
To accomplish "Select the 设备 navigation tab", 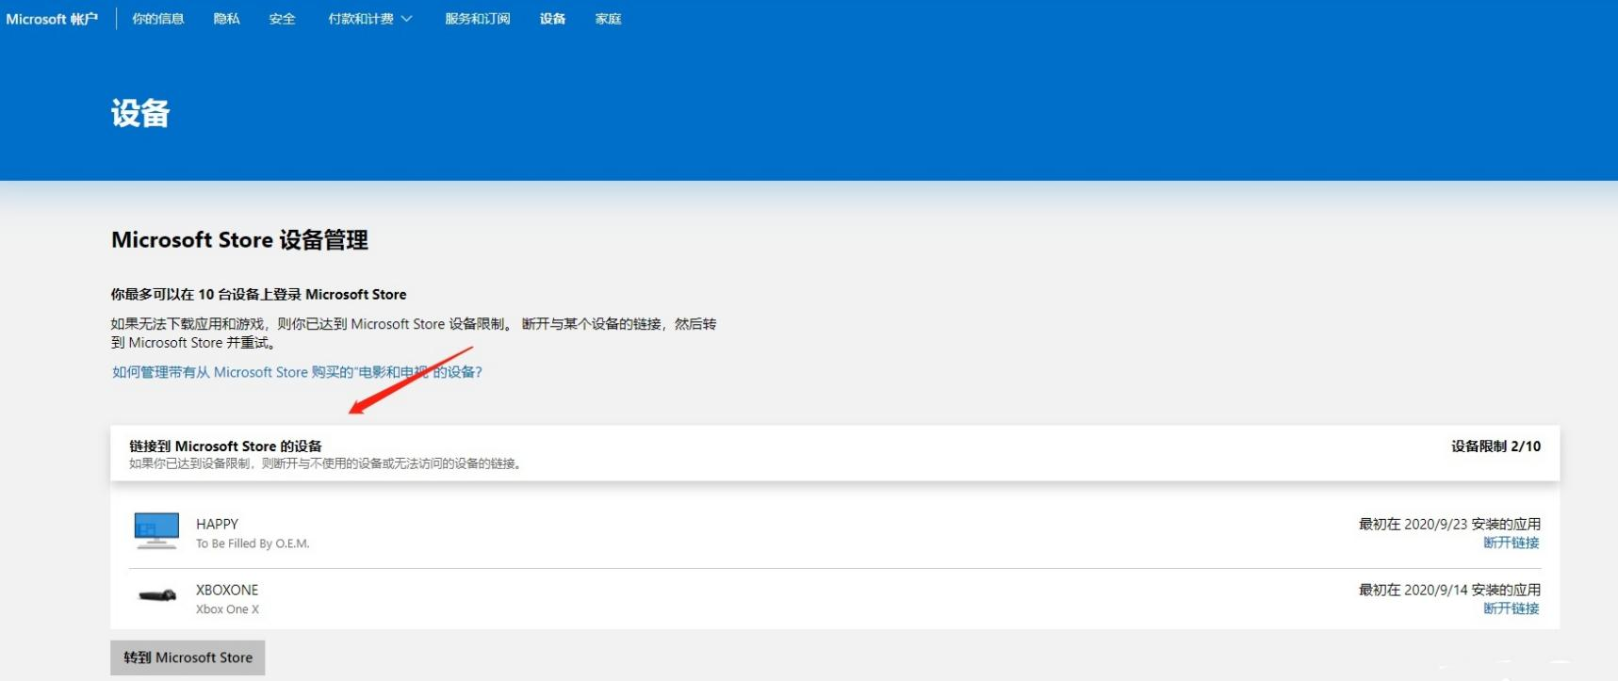I will tap(552, 19).
